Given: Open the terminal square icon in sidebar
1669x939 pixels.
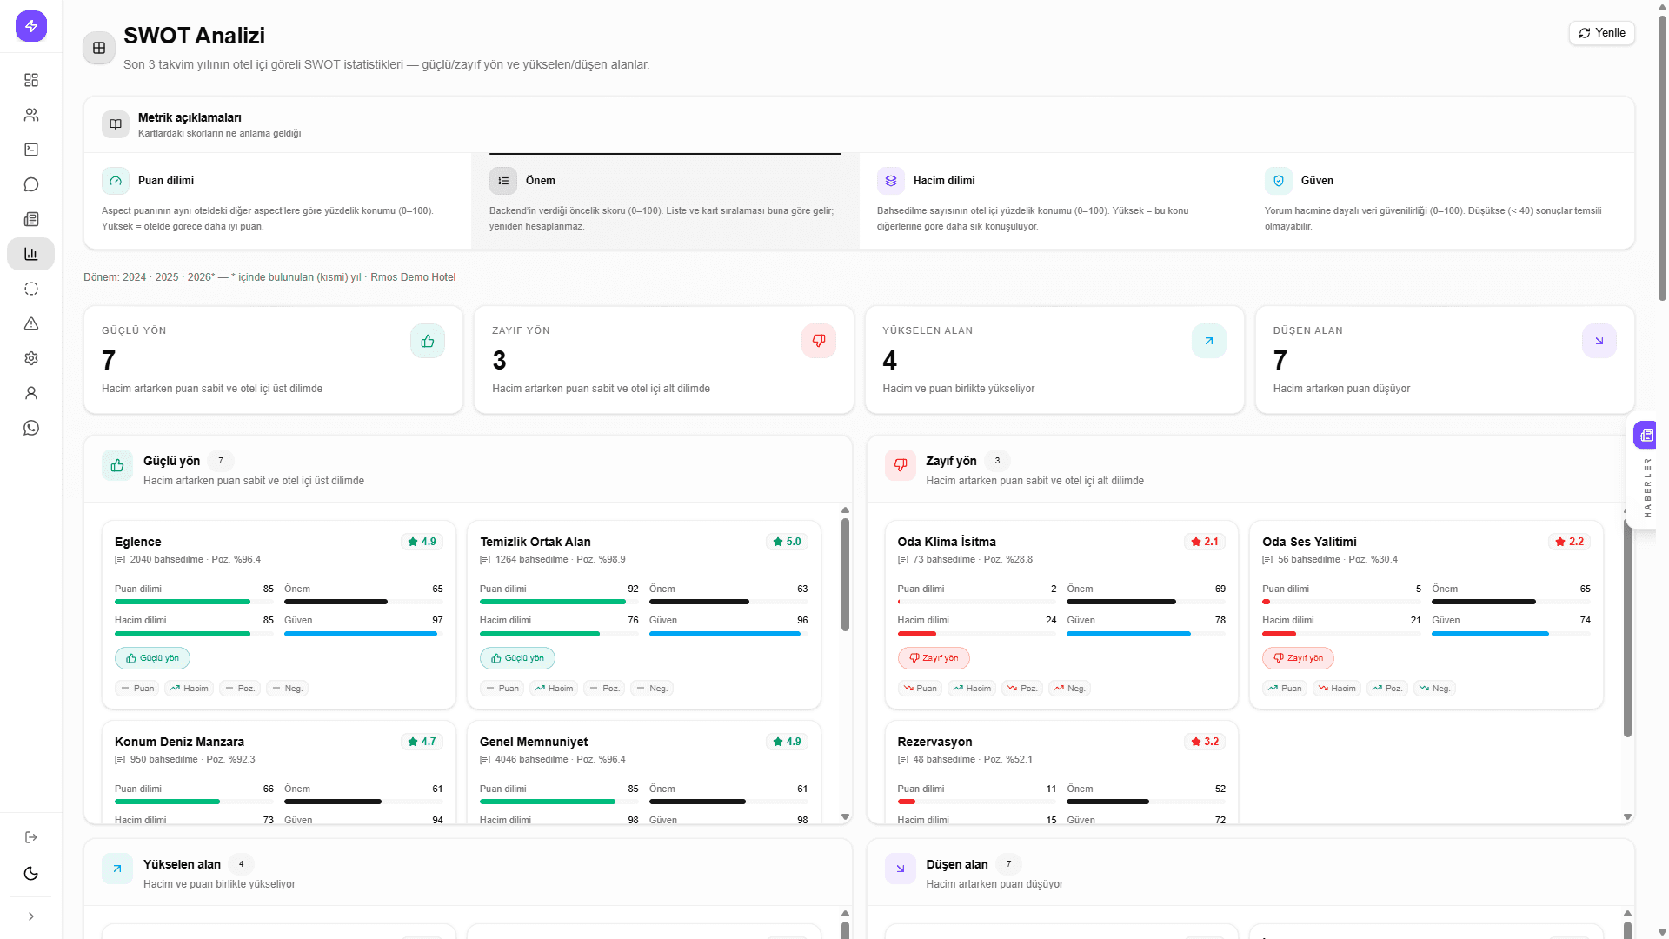Looking at the screenshot, I should (31, 150).
